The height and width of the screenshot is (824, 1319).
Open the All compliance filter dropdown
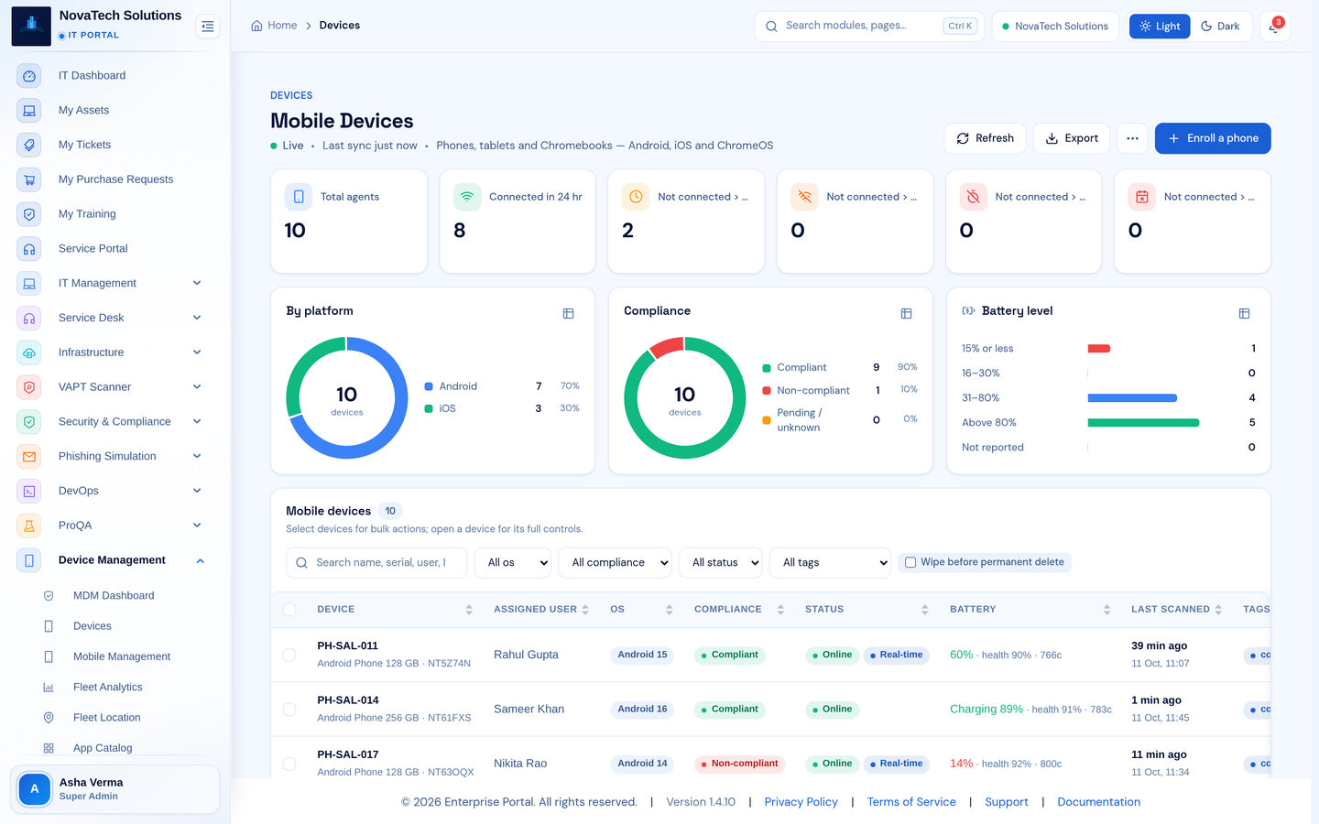point(615,563)
